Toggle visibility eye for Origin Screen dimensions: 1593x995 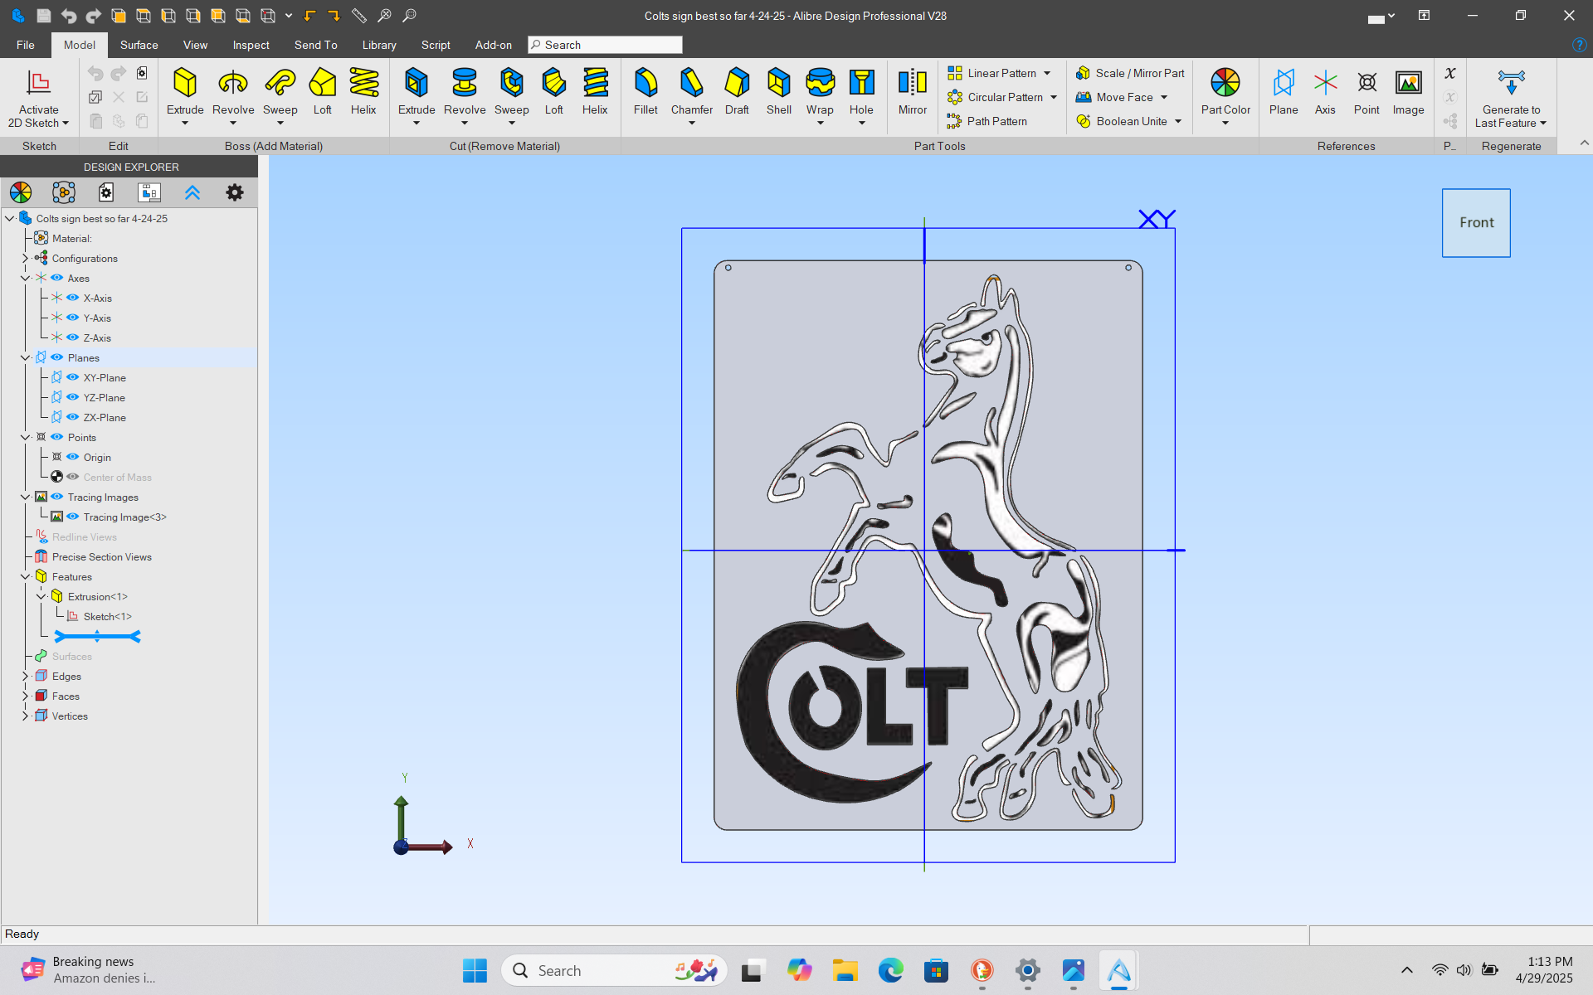tap(73, 457)
